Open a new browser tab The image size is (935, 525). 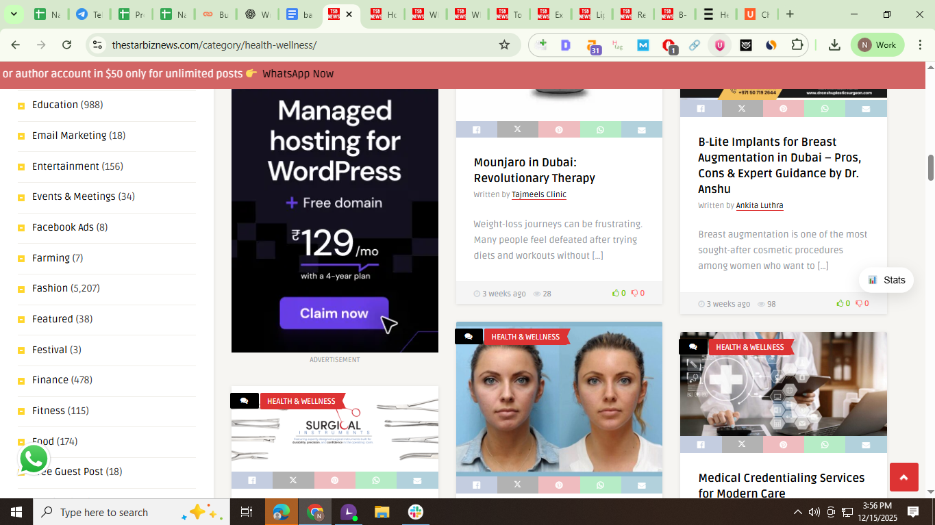click(790, 14)
